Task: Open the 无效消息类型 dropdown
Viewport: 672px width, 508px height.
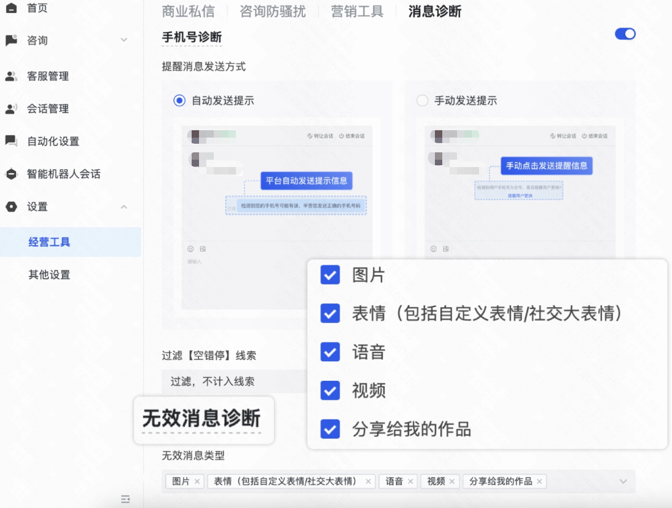Action: tap(622, 482)
